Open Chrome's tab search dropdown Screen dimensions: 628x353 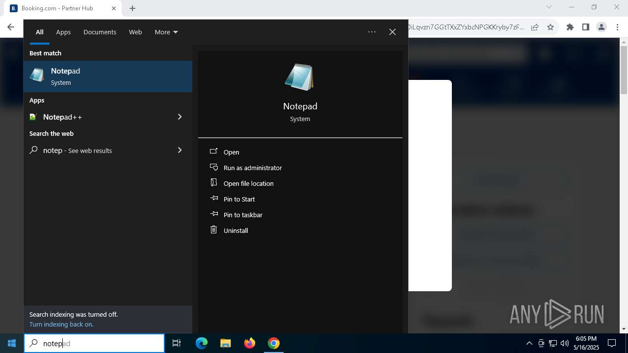[549, 7]
